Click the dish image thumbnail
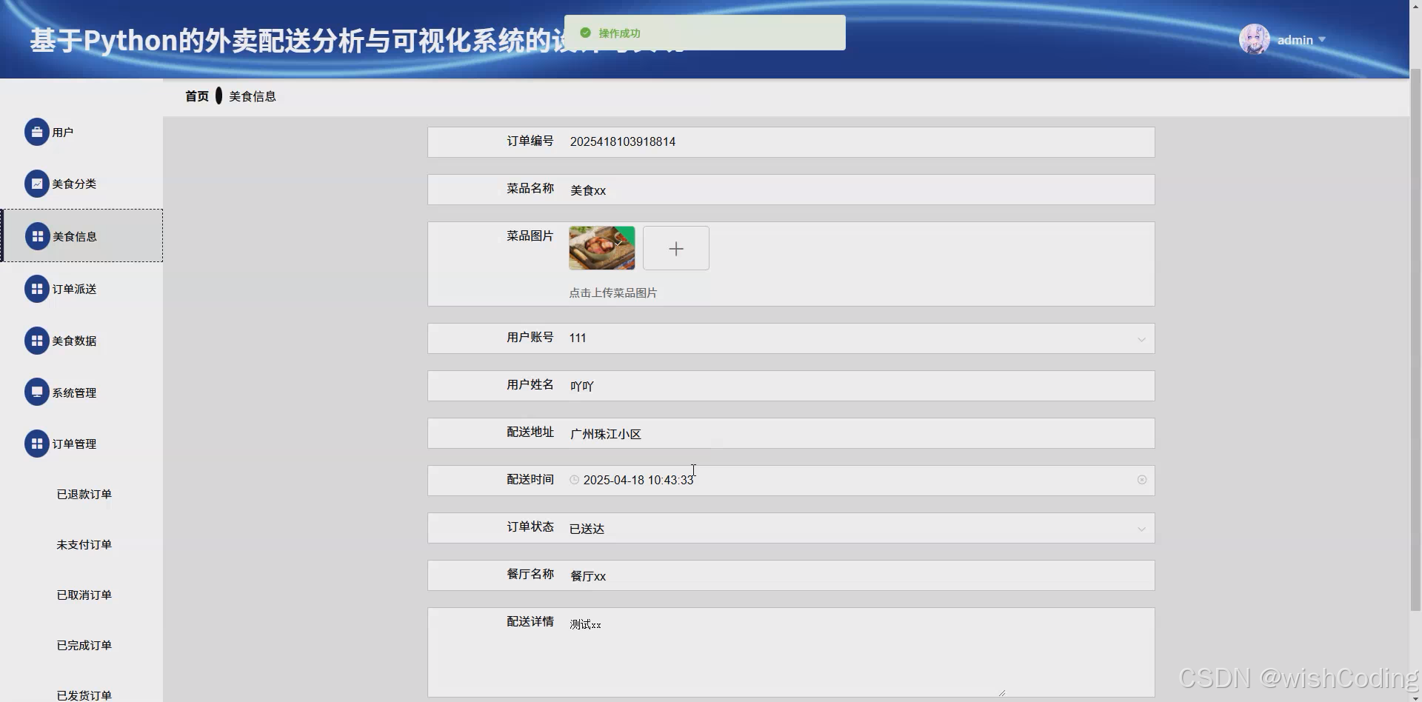This screenshot has height=702, width=1422. tap(601, 248)
